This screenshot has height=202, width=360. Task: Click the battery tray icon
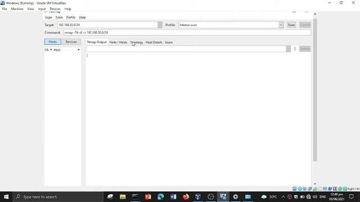click(302, 197)
